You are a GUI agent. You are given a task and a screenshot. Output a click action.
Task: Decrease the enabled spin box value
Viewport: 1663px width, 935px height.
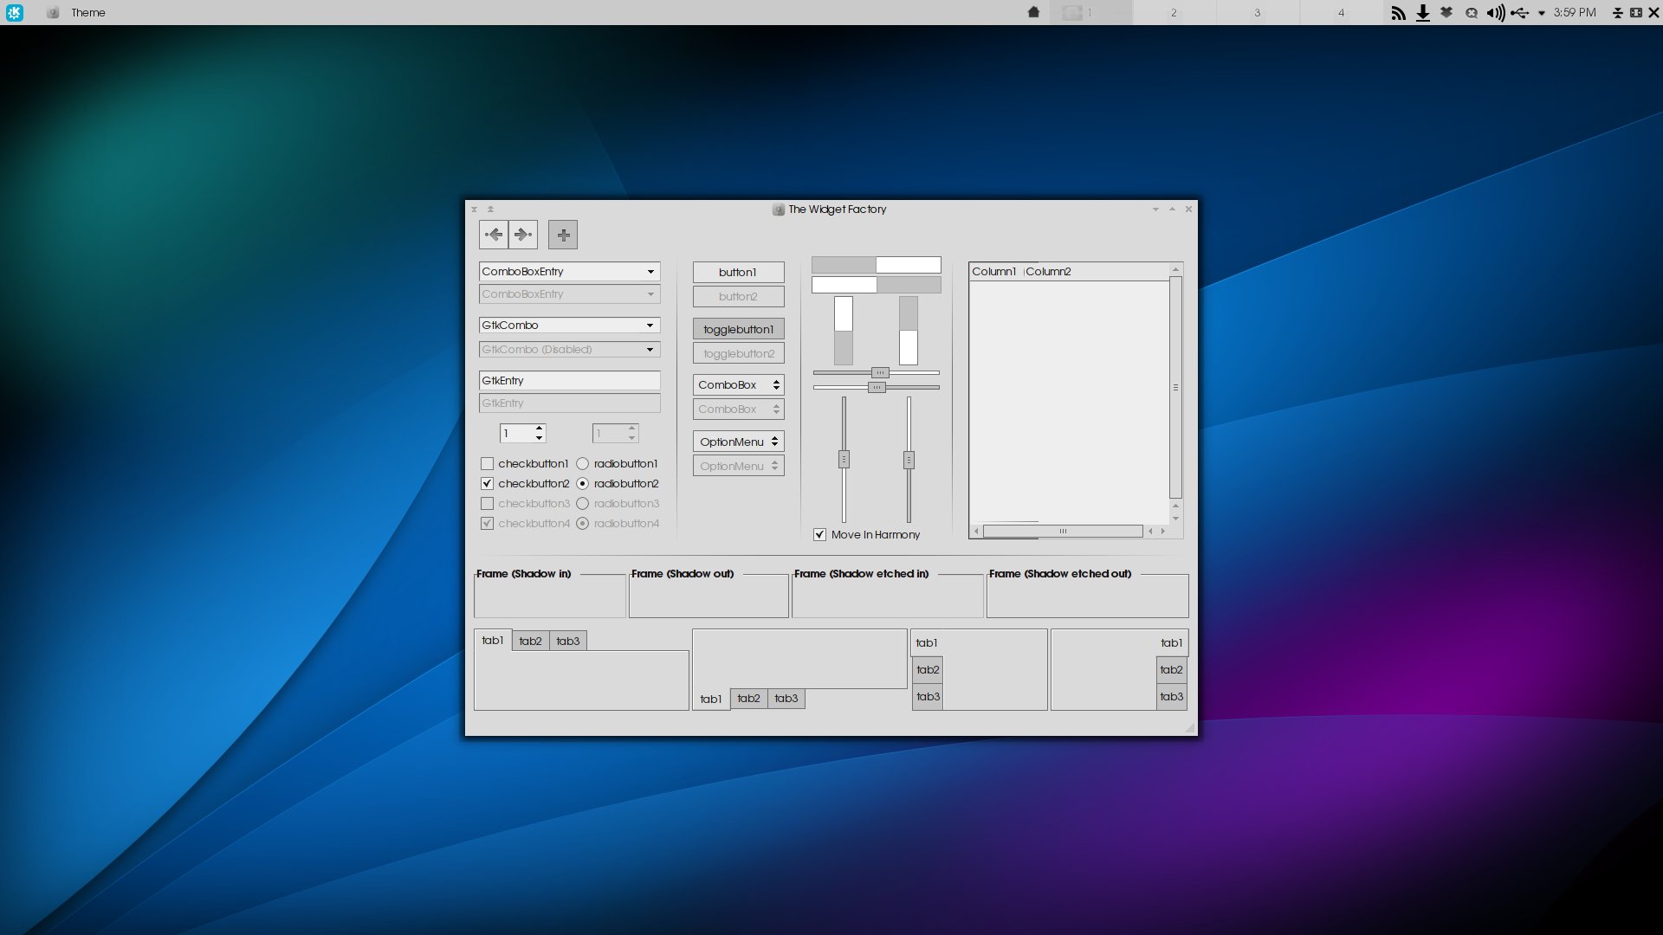(540, 438)
